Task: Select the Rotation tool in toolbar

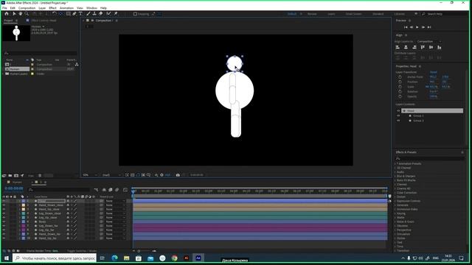Action: click(54, 14)
